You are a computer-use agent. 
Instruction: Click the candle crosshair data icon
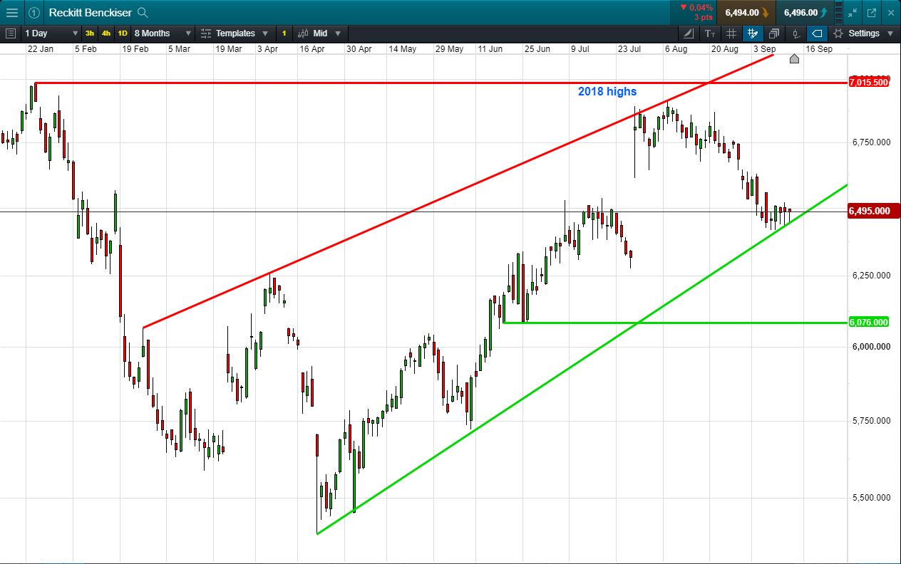pyautogui.click(x=796, y=33)
